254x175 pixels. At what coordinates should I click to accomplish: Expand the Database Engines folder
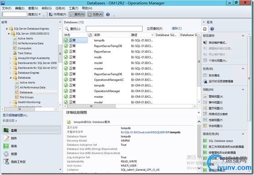[x=10, y=73]
